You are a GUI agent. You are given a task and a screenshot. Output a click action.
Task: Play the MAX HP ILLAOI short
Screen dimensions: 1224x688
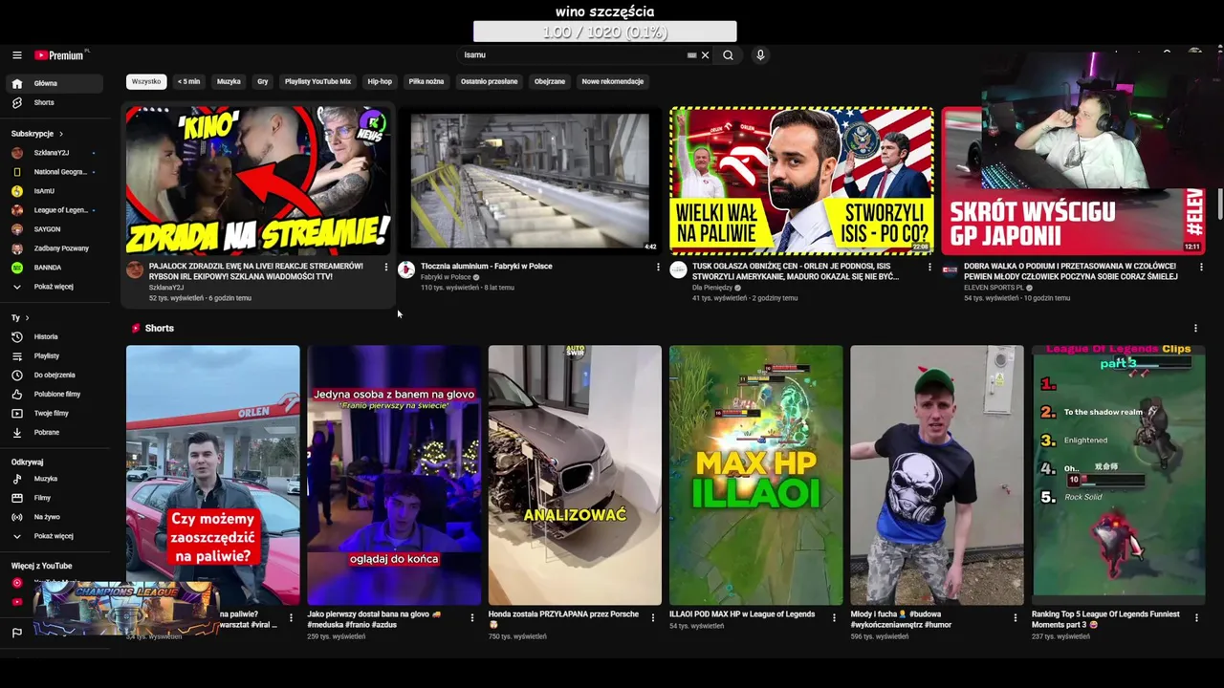pyautogui.click(x=755, y=475)
